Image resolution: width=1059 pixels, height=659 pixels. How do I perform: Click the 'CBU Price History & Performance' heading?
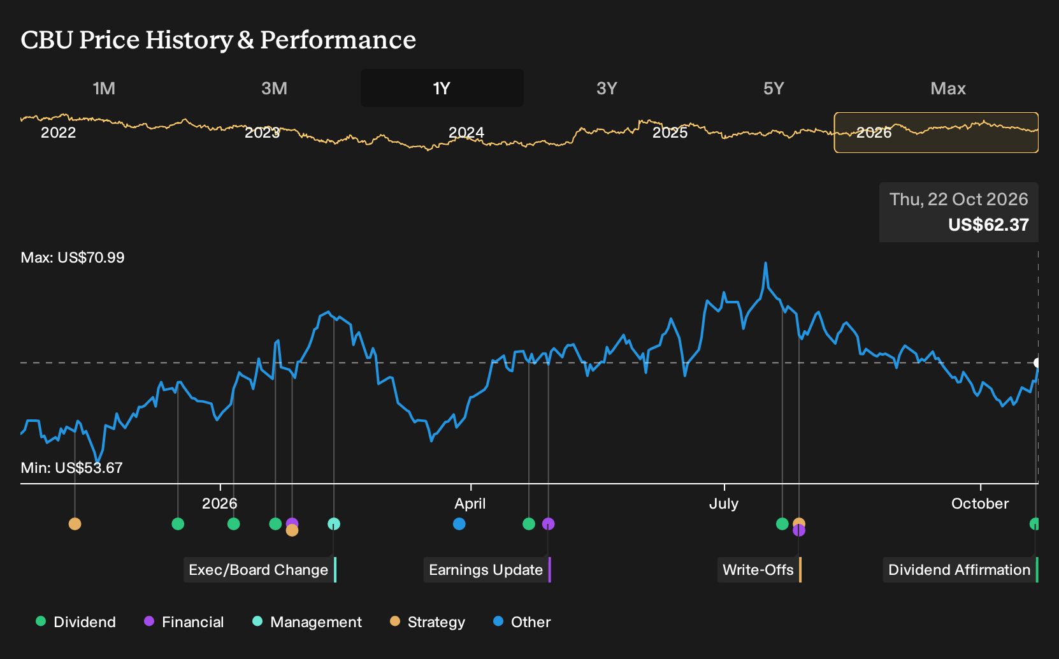219,40
